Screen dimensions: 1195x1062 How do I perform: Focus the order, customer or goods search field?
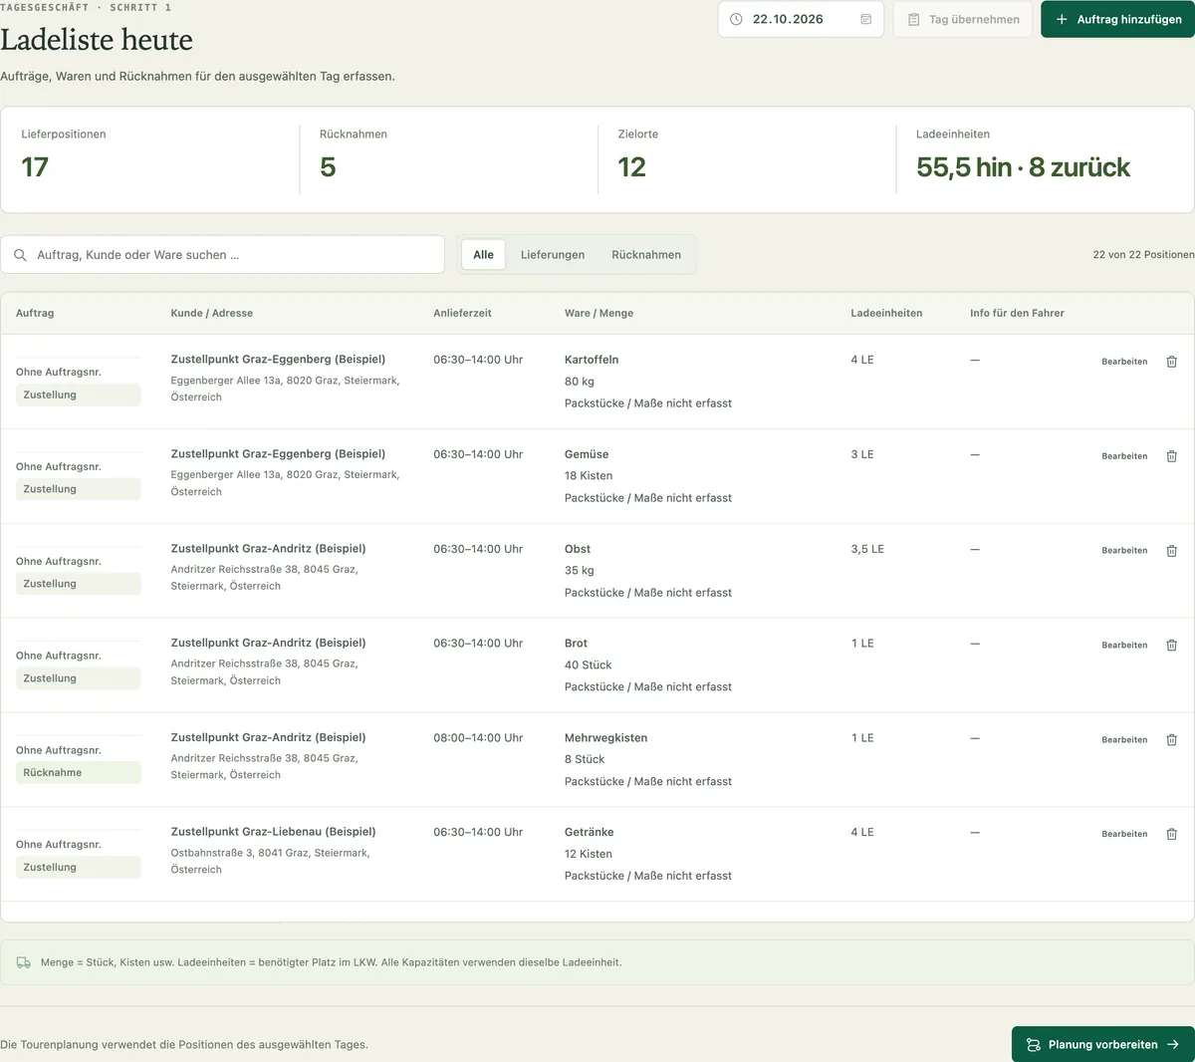pos(222,255)
